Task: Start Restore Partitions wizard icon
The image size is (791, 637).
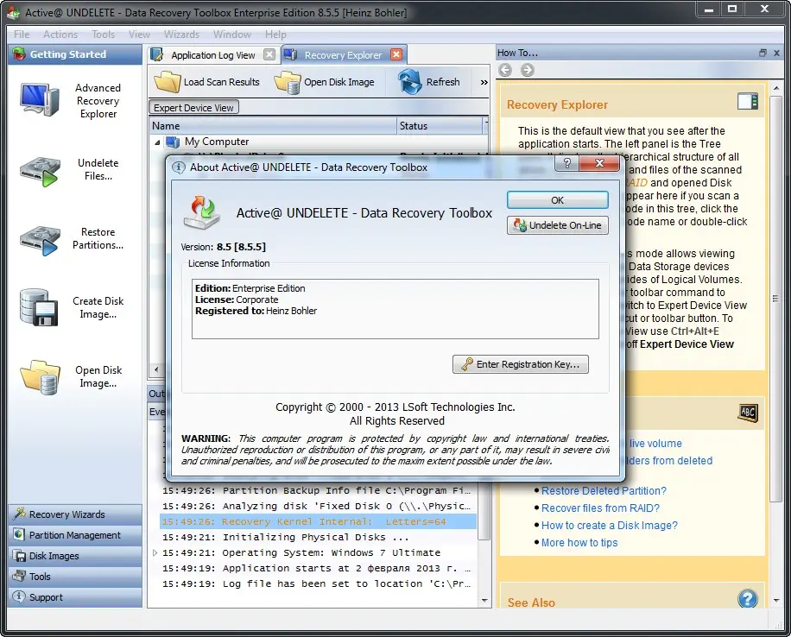Action: [40, 241]
